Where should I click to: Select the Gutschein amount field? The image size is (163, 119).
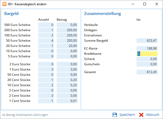(x=147, y=64)
